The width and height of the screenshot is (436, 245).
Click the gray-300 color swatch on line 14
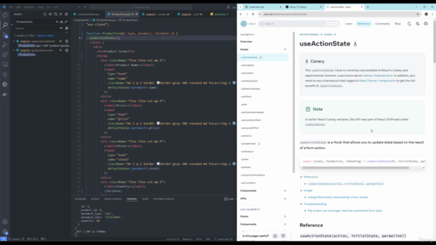point(158,83)
